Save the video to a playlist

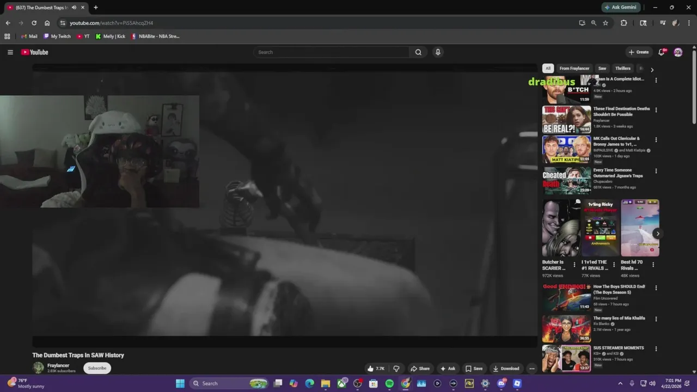click(x=474, y=369)
